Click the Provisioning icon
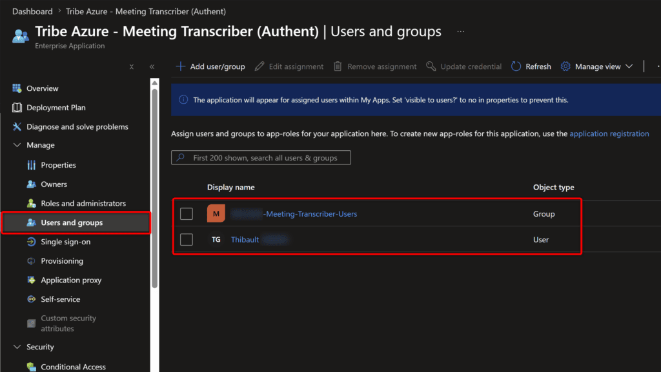This screenshot has width=661, height=372. click(31, 261)
